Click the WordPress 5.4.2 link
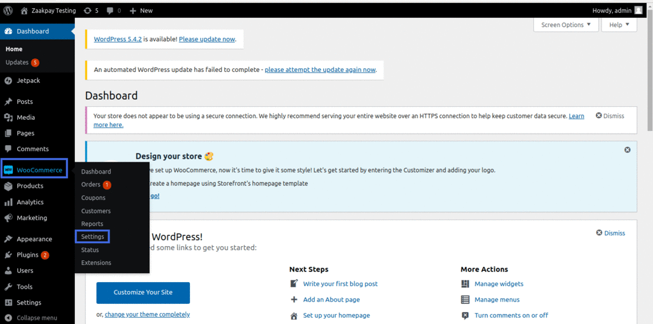The image size is (653, 324). tap(118, 39)
